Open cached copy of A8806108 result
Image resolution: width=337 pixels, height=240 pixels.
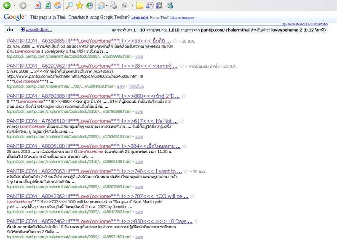pos(139,162)
